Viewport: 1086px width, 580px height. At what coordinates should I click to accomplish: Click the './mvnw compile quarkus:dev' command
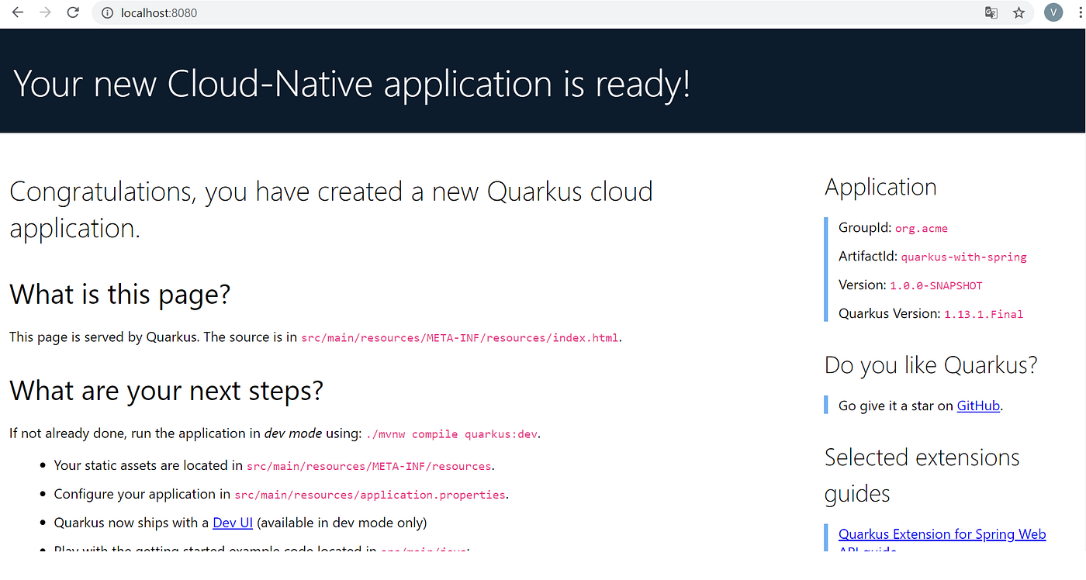tap(451, 434)
